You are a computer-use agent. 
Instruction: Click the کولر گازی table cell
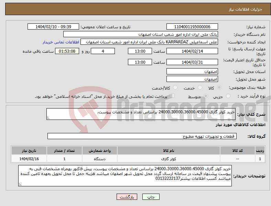[x=169, y=159]
